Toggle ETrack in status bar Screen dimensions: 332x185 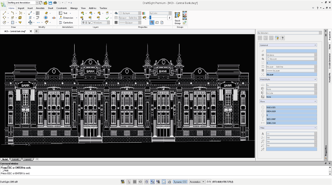[158, 182]
